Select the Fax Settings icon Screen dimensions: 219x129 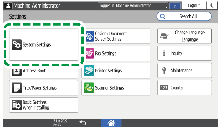[90, 53]
